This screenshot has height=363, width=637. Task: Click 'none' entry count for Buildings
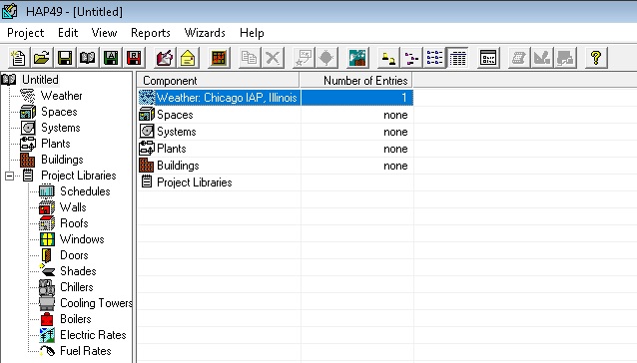pyautogui.click(x=395, y=166)
